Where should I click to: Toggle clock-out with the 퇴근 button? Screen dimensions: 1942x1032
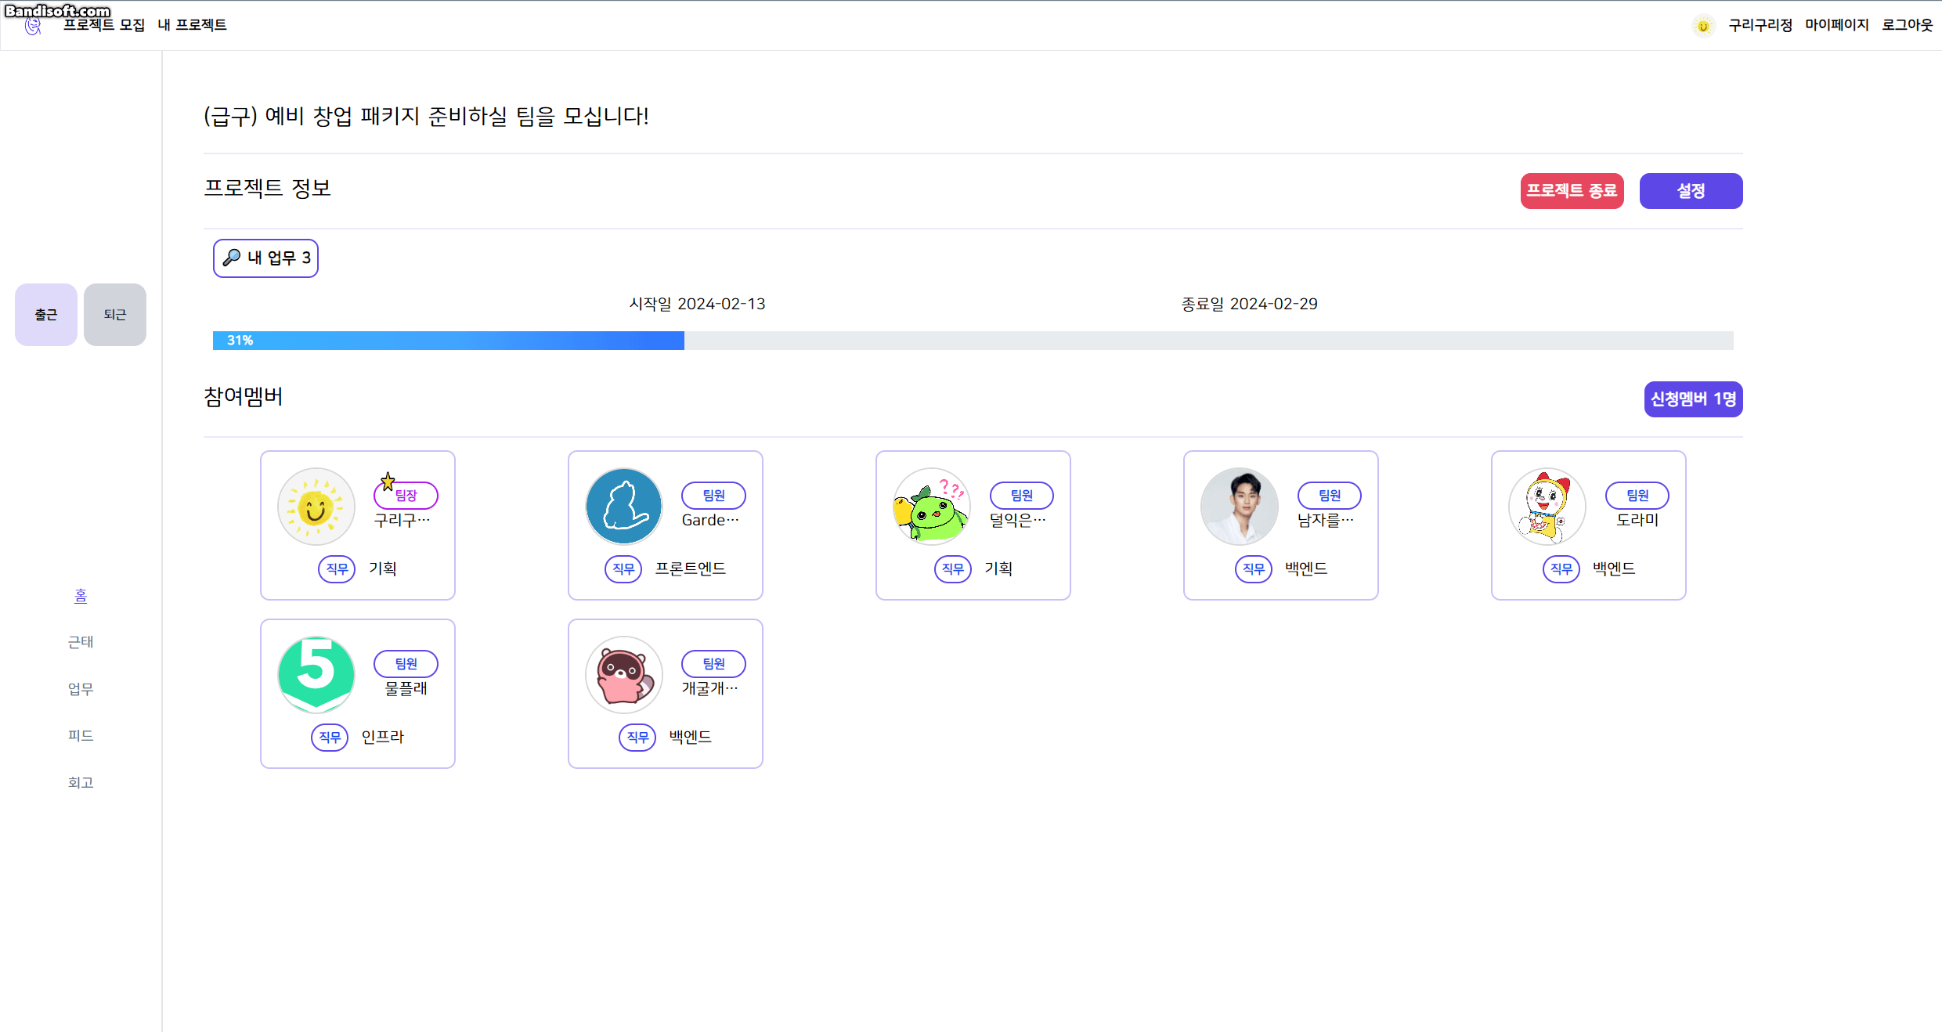pos(114,314)
